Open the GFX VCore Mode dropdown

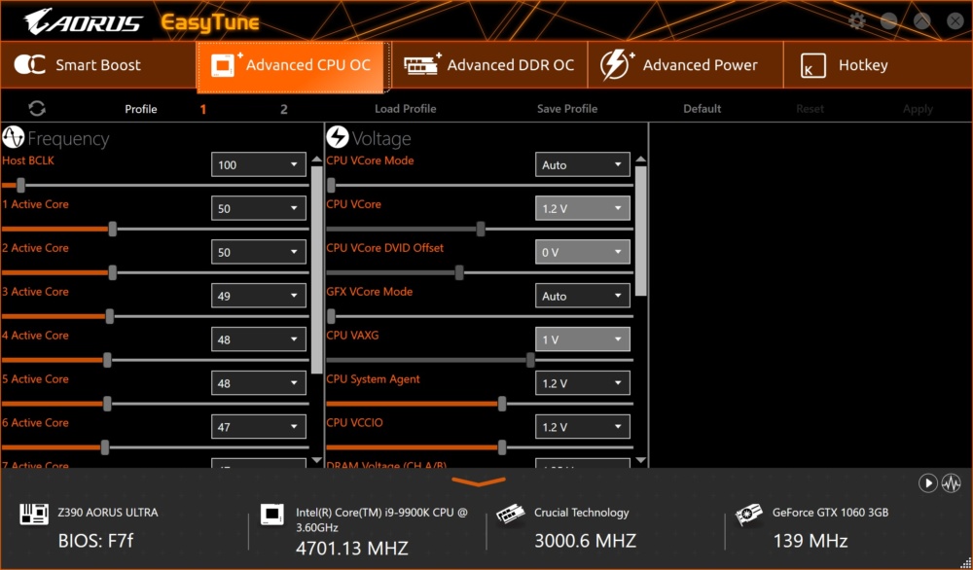click(x=583, y=296)
